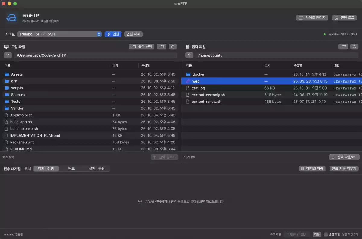Screen dimensions: 362x239
Task: Switch to the 대기 · 진행 tab
Action: click(x=46, y=169)
